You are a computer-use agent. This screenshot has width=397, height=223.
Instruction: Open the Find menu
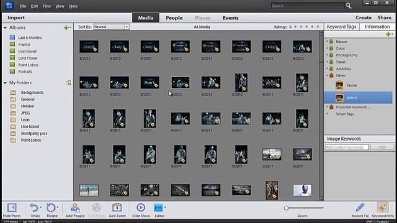tap(47, 6)
